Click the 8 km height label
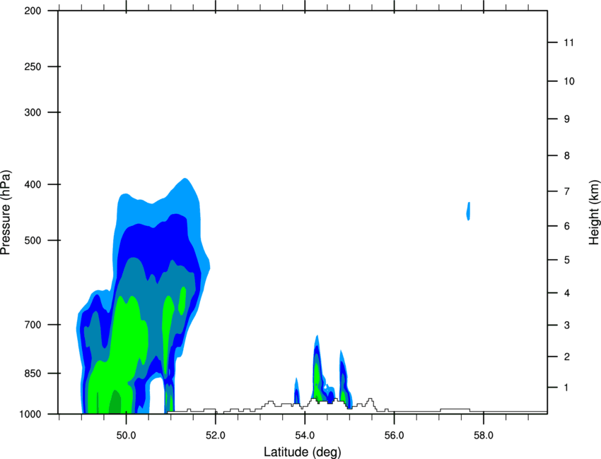 tap(566, 156)
